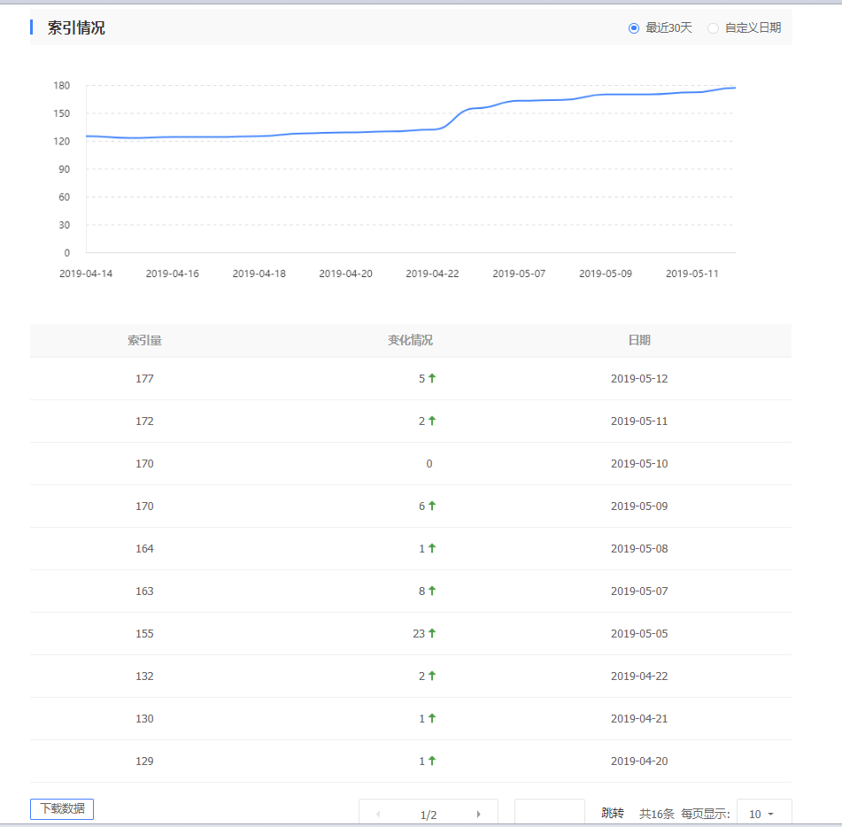Select the 最近30天 radio button

coord(634,28)
